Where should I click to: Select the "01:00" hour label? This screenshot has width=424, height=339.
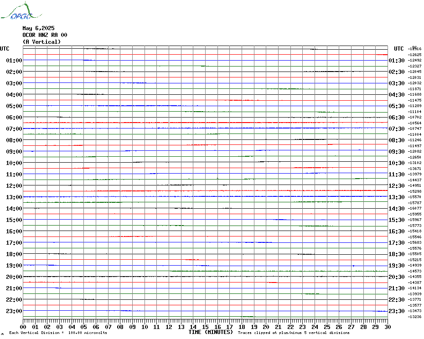click(x=14, y=60)
